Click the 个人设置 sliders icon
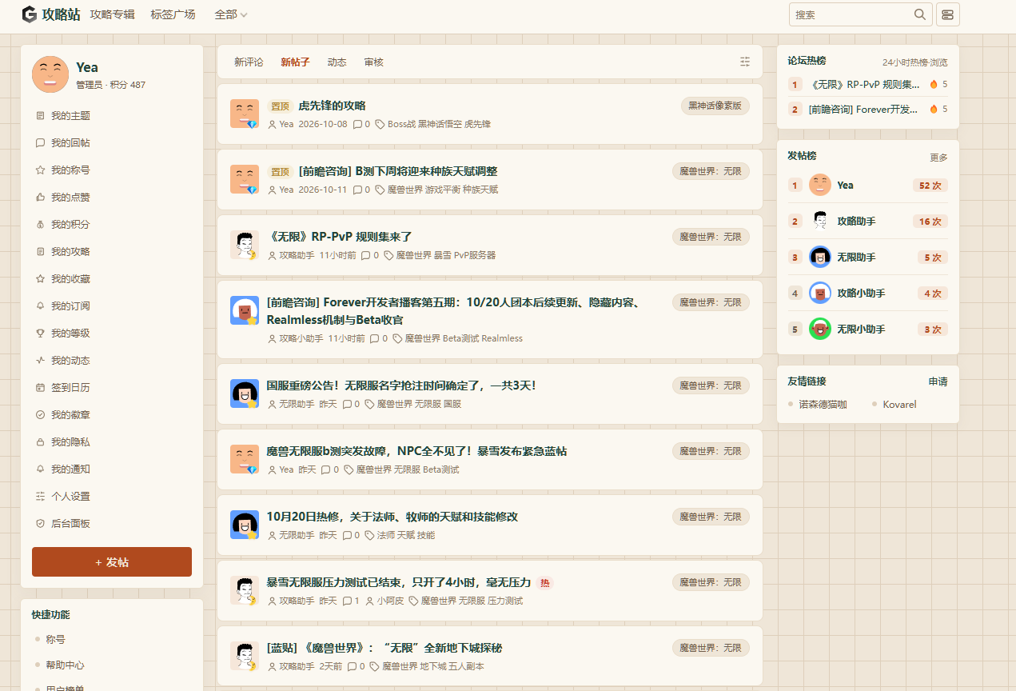The width and height of the screenshot is (1016, 691). point(40,497)
